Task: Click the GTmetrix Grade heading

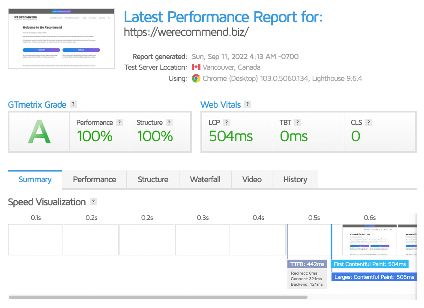Action: click(37, 105)
